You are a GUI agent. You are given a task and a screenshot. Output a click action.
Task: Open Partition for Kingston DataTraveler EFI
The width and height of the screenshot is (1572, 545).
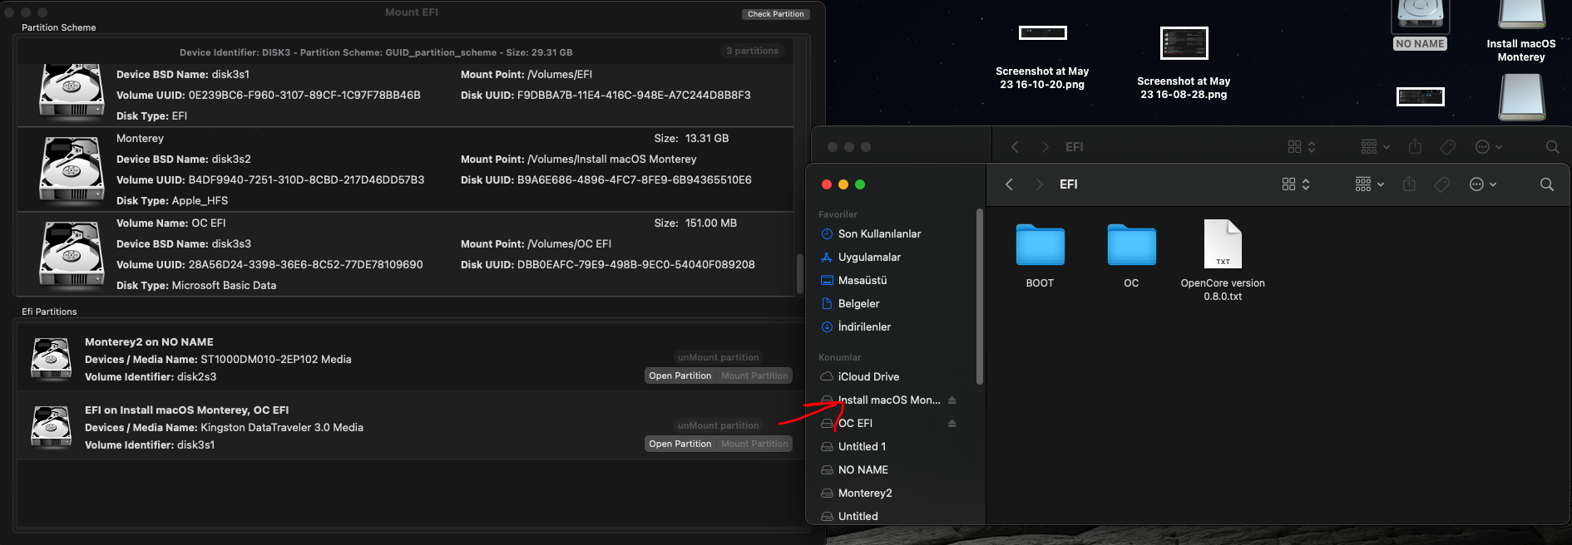coord(680,444)
